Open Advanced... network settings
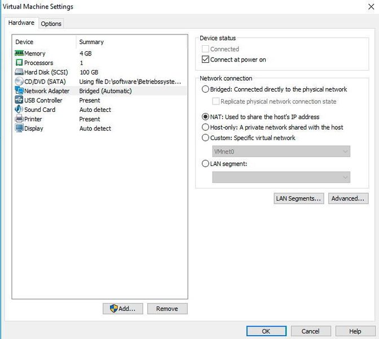Image resolution: width=379 pixels, height=339 pixels. (x=348, y=198)
